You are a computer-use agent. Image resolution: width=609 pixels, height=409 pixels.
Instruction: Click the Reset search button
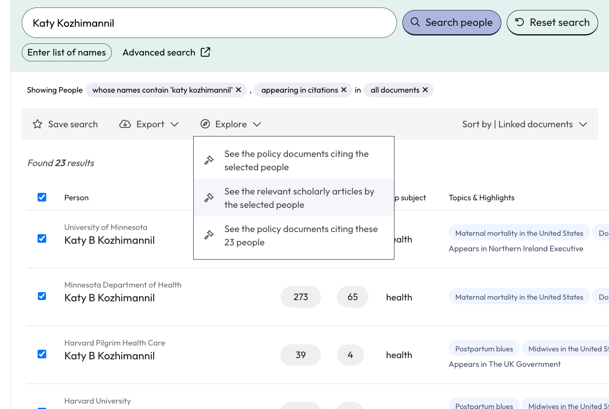(x=552, y=23)
